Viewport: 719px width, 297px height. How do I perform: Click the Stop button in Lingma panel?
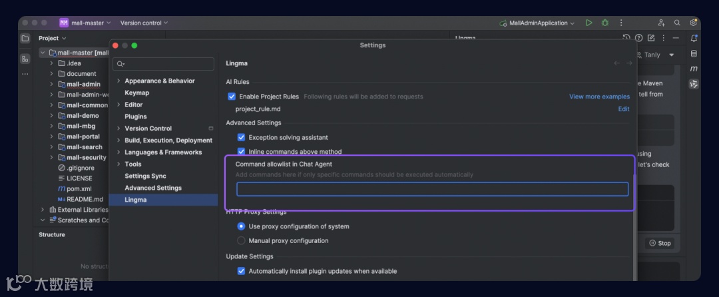point(660,243)
